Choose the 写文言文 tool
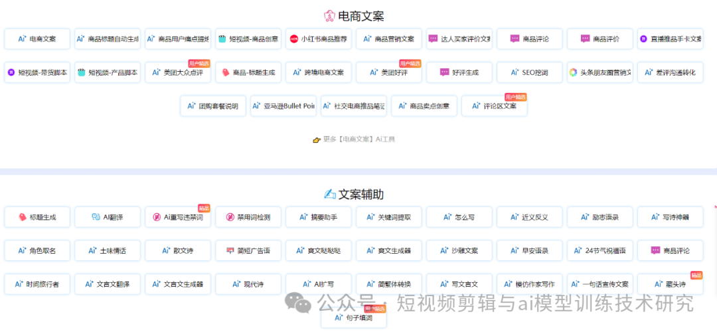 (x=459, y=284)
